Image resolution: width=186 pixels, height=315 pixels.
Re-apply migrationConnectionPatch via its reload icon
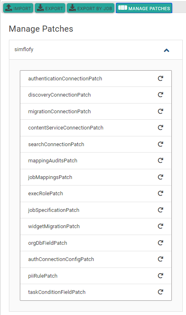pyautogui.click(x=160, y=111)
